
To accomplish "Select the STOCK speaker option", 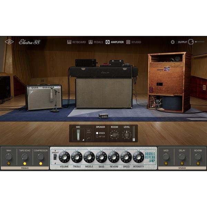I will 100,133.
